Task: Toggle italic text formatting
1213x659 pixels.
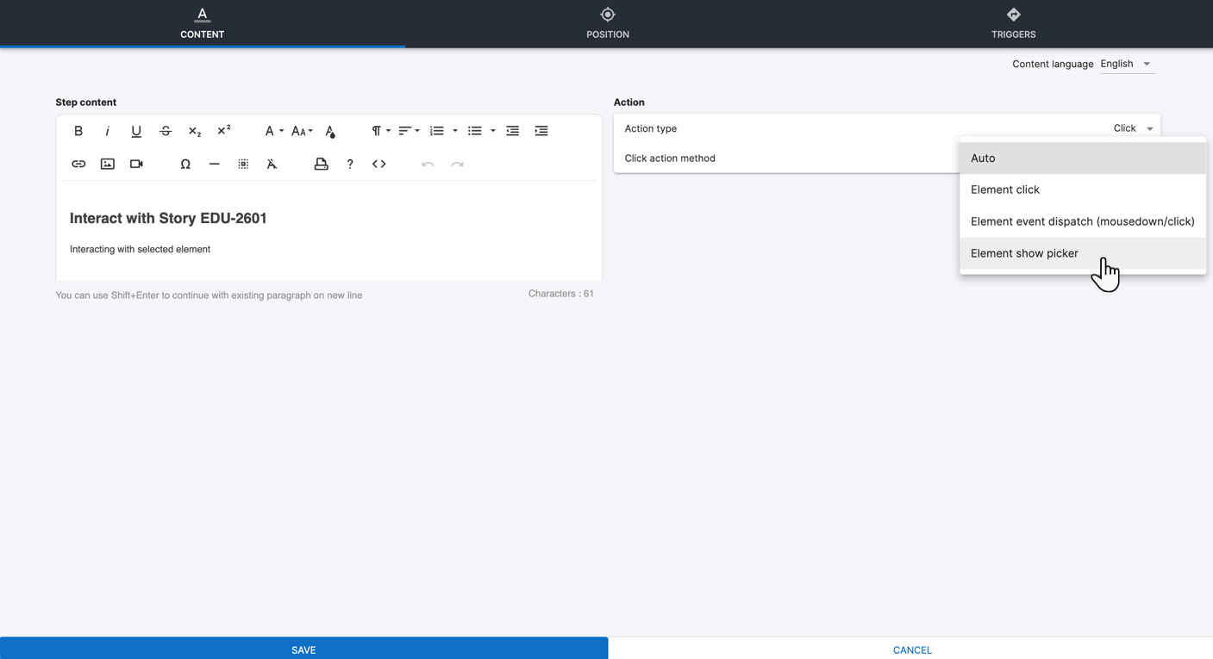Action: pos(107,131)
